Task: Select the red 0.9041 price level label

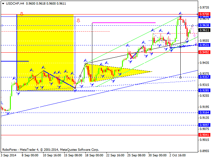Action: point(204,135)
